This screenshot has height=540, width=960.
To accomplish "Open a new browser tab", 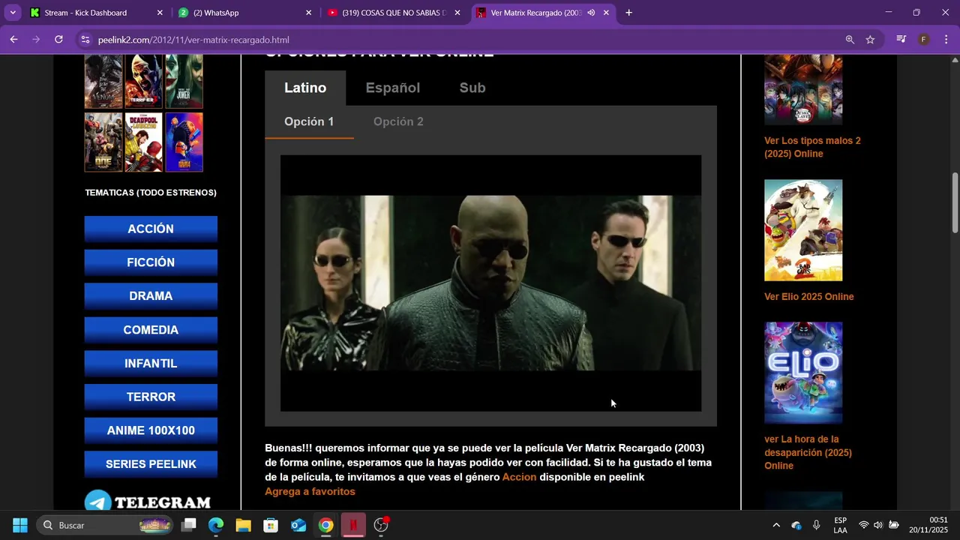I will [628, 13].
